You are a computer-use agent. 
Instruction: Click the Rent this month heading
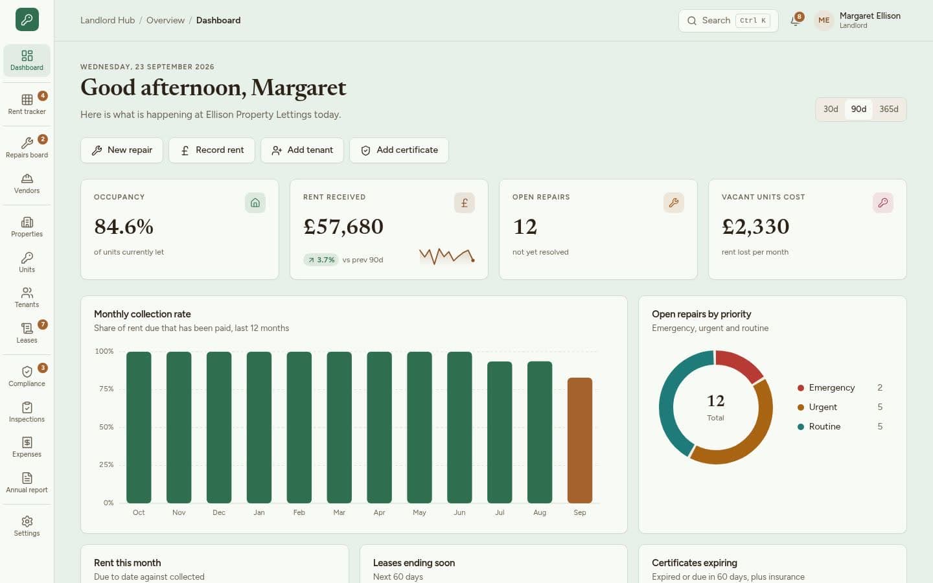pyautogui.click(x=128, y=563)
